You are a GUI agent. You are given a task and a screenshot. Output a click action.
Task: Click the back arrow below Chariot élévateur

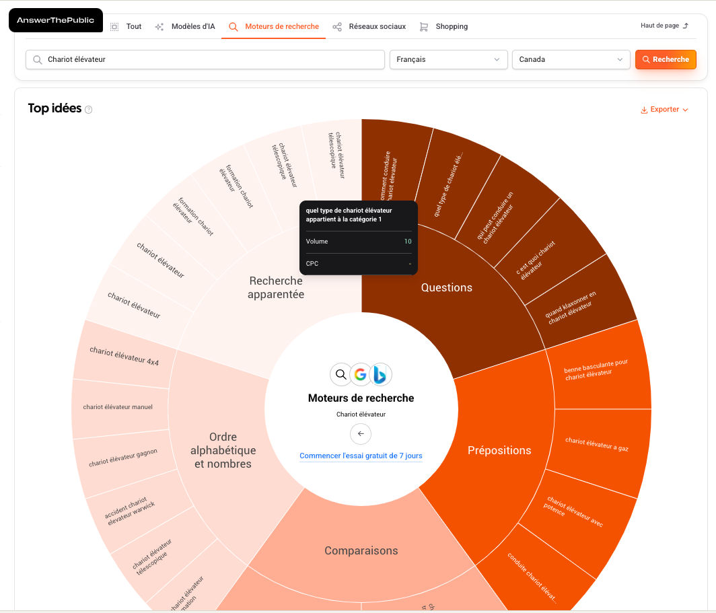pyautogui.click(x=361, y=434)
